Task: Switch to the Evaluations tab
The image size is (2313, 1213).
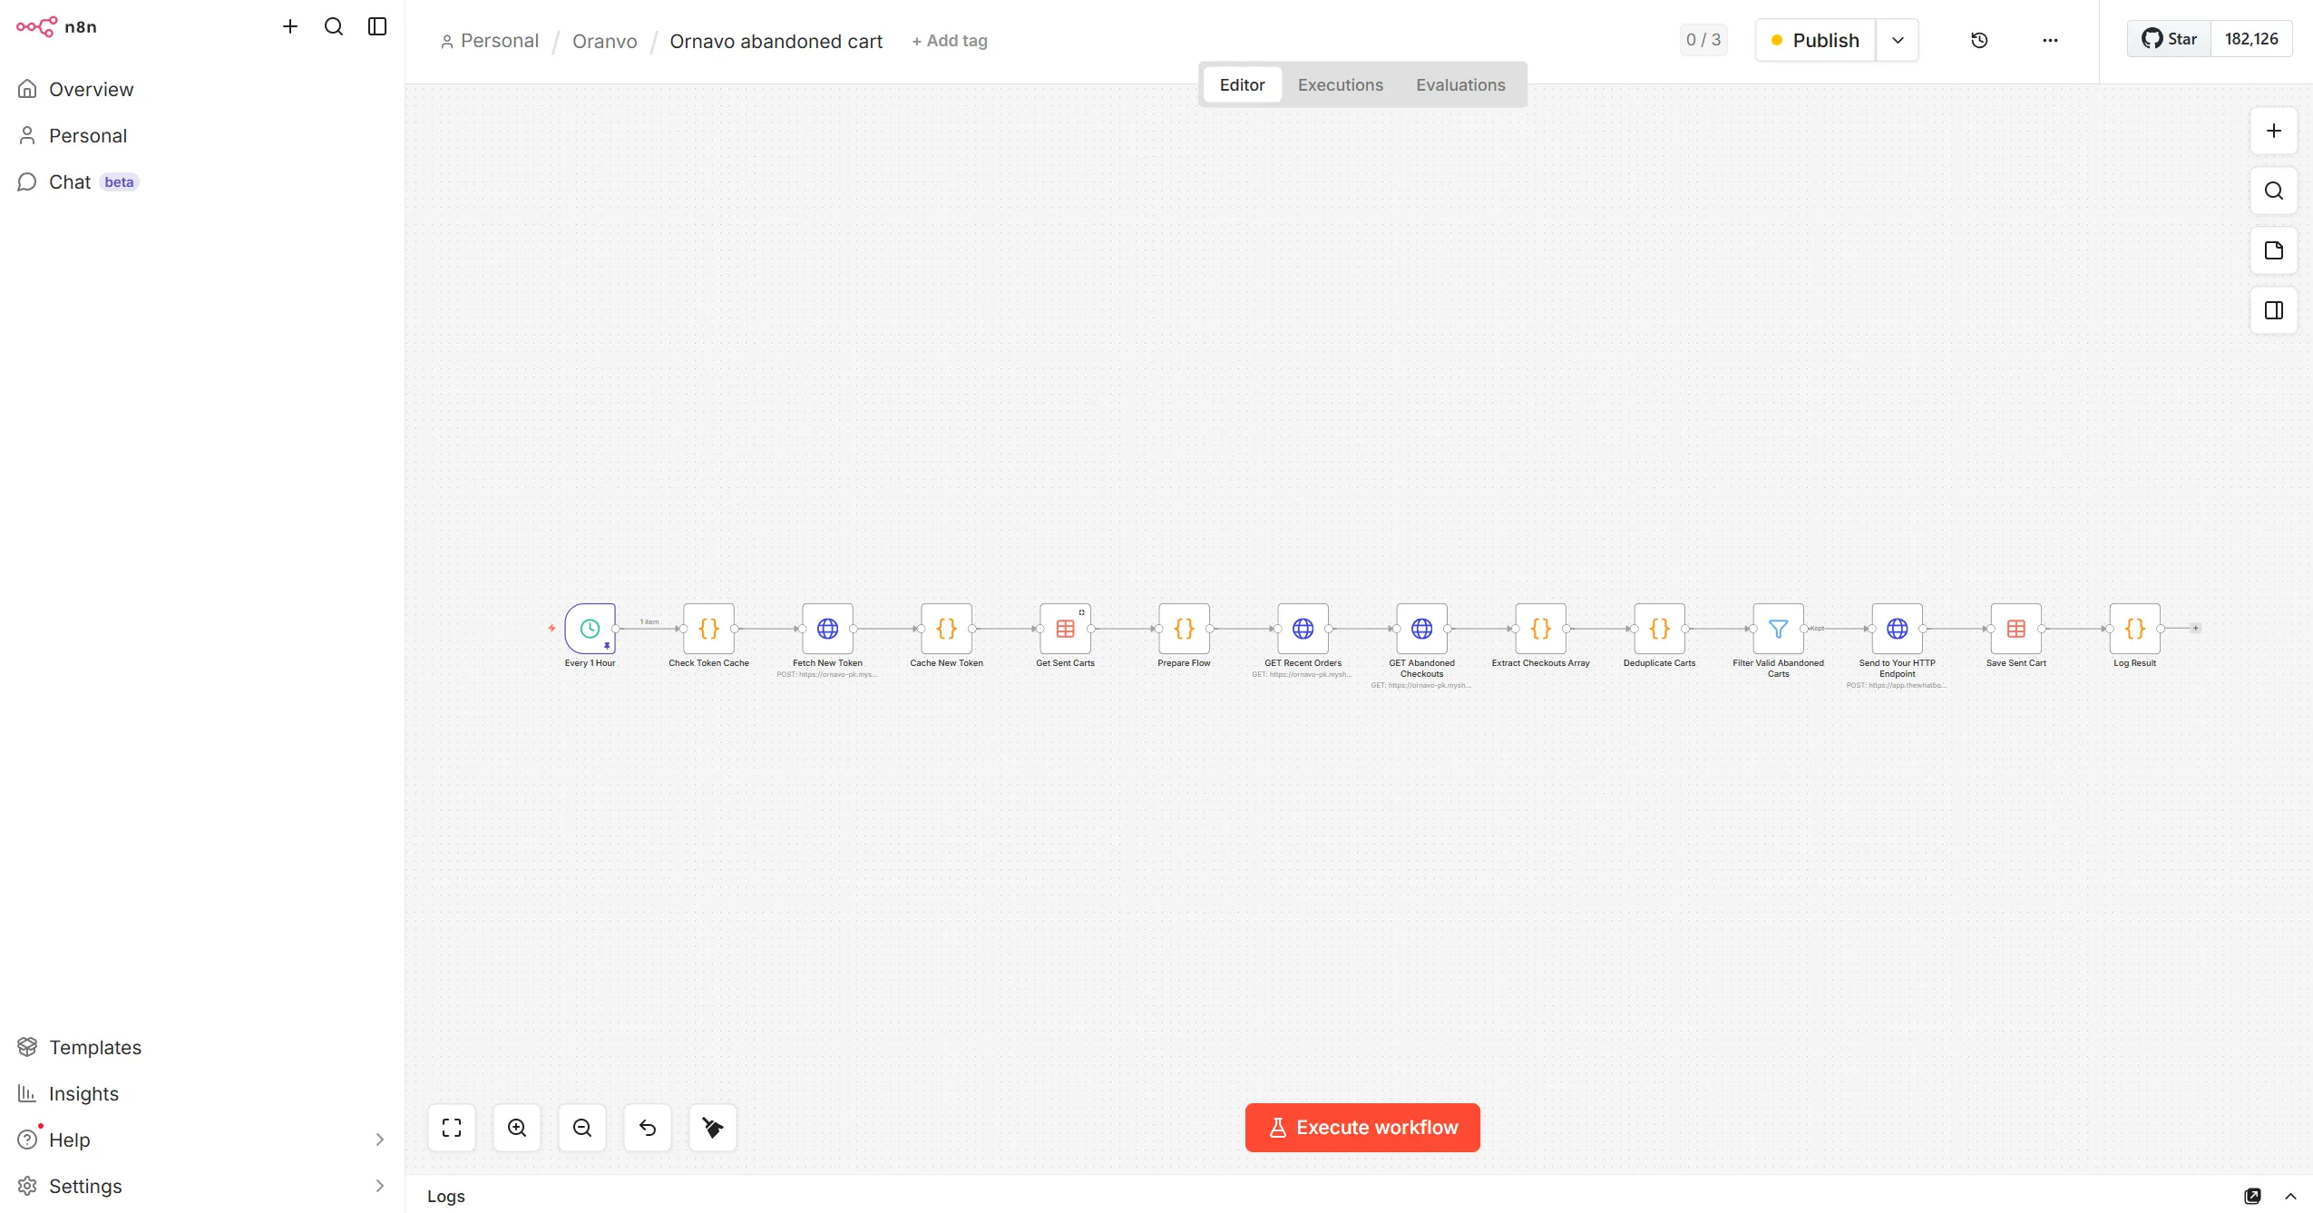Action: [x=1459, y=84]
